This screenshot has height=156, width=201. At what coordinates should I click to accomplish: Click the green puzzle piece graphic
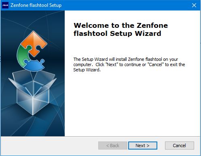pyautogui.click(x=23, y=56)
